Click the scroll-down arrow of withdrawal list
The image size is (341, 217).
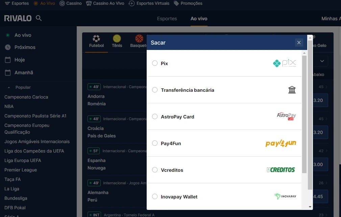click(x=310, y=207)
